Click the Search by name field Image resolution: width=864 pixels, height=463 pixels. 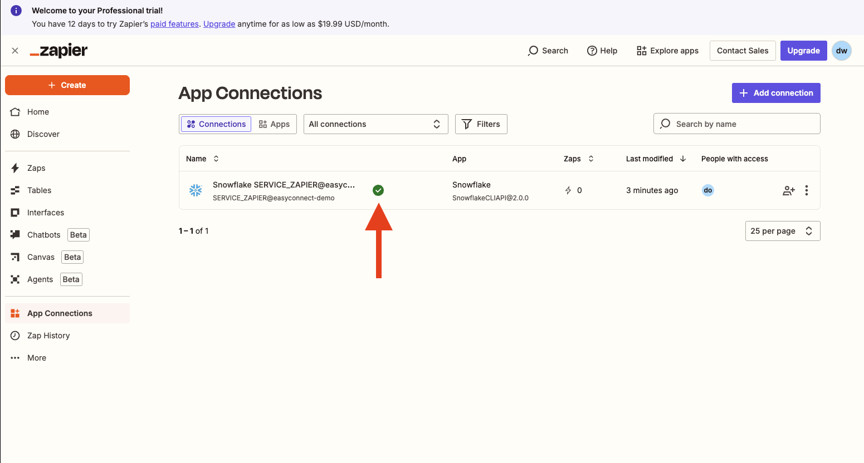pos(737,124)
